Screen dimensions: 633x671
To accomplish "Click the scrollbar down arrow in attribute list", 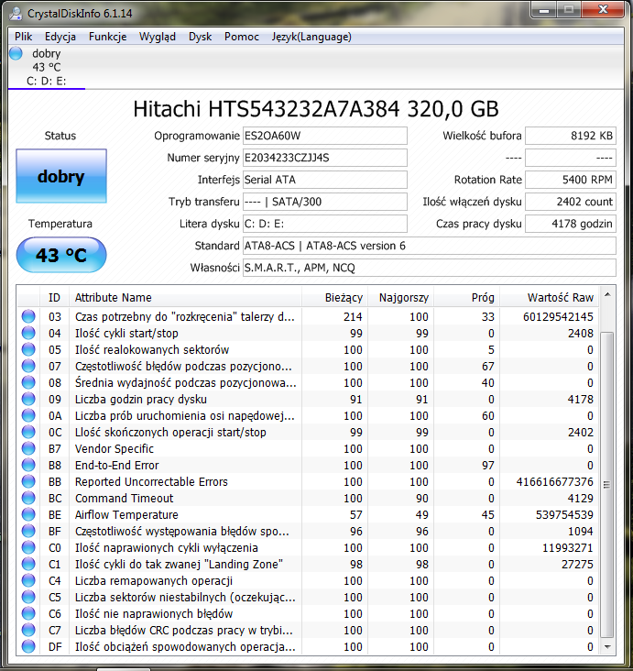I will click(607, 647).
